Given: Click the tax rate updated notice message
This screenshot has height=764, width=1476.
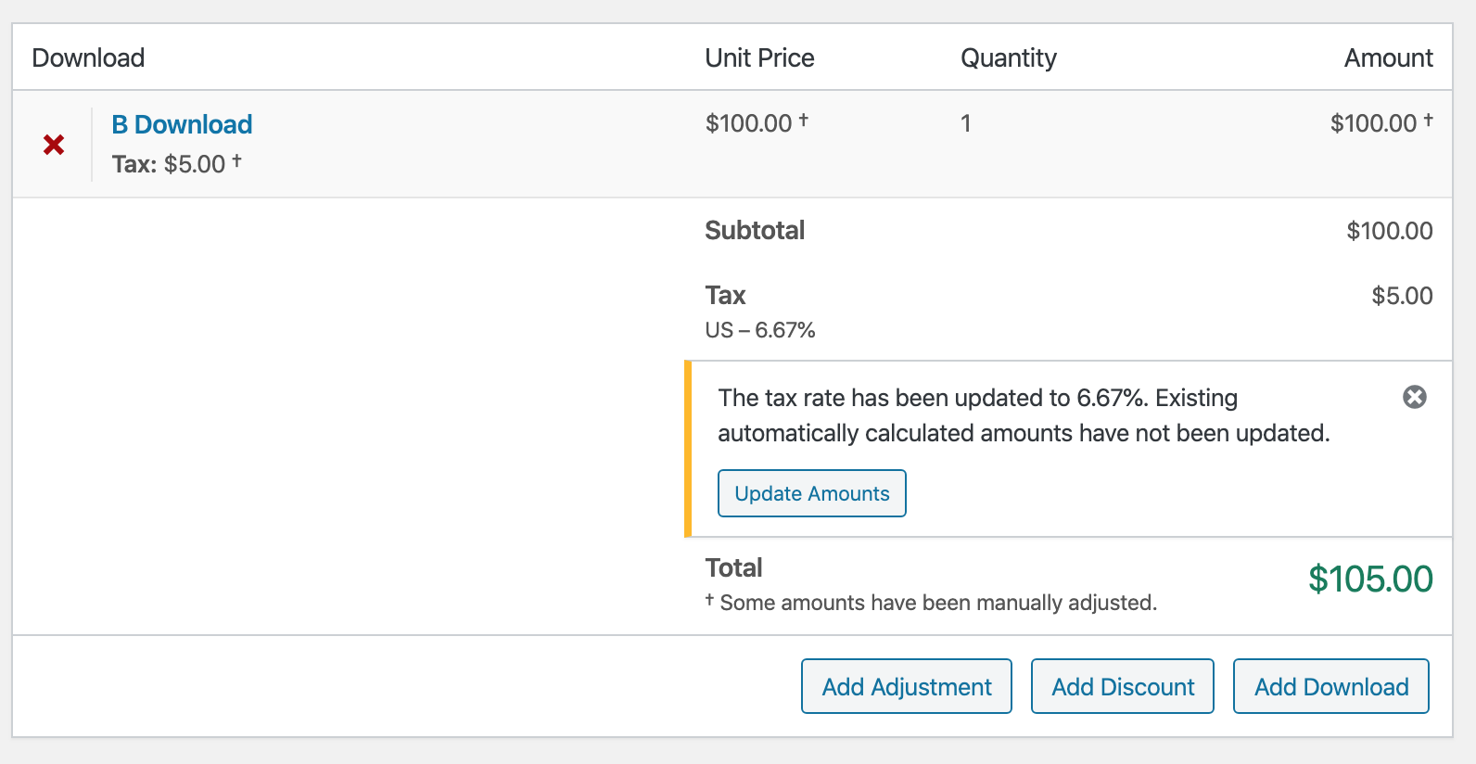Looking at the screenshot, I should click(1024, 415).
